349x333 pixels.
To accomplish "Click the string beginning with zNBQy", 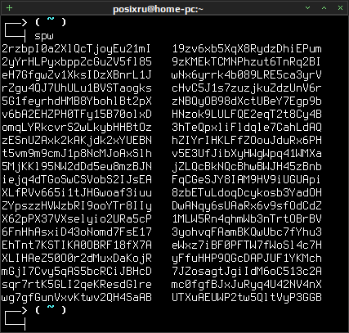I will [x=247, y=101].
